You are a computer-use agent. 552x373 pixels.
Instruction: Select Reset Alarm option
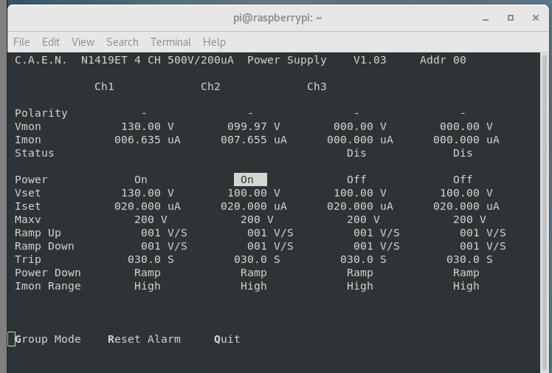point(144,339)
